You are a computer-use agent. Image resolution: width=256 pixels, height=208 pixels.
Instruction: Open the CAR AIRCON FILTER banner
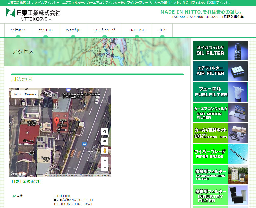220,112
